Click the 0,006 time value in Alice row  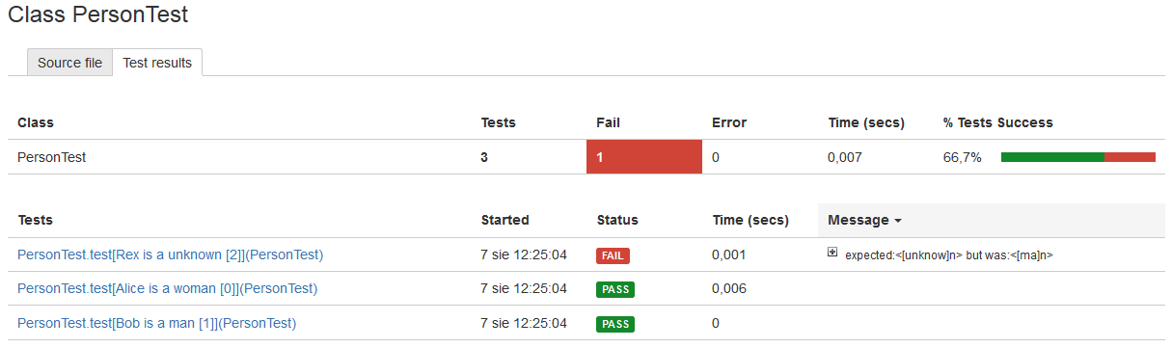[x=729, y=288]
